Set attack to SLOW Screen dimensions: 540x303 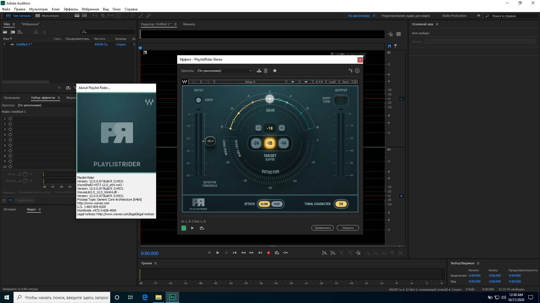point(264,204)
